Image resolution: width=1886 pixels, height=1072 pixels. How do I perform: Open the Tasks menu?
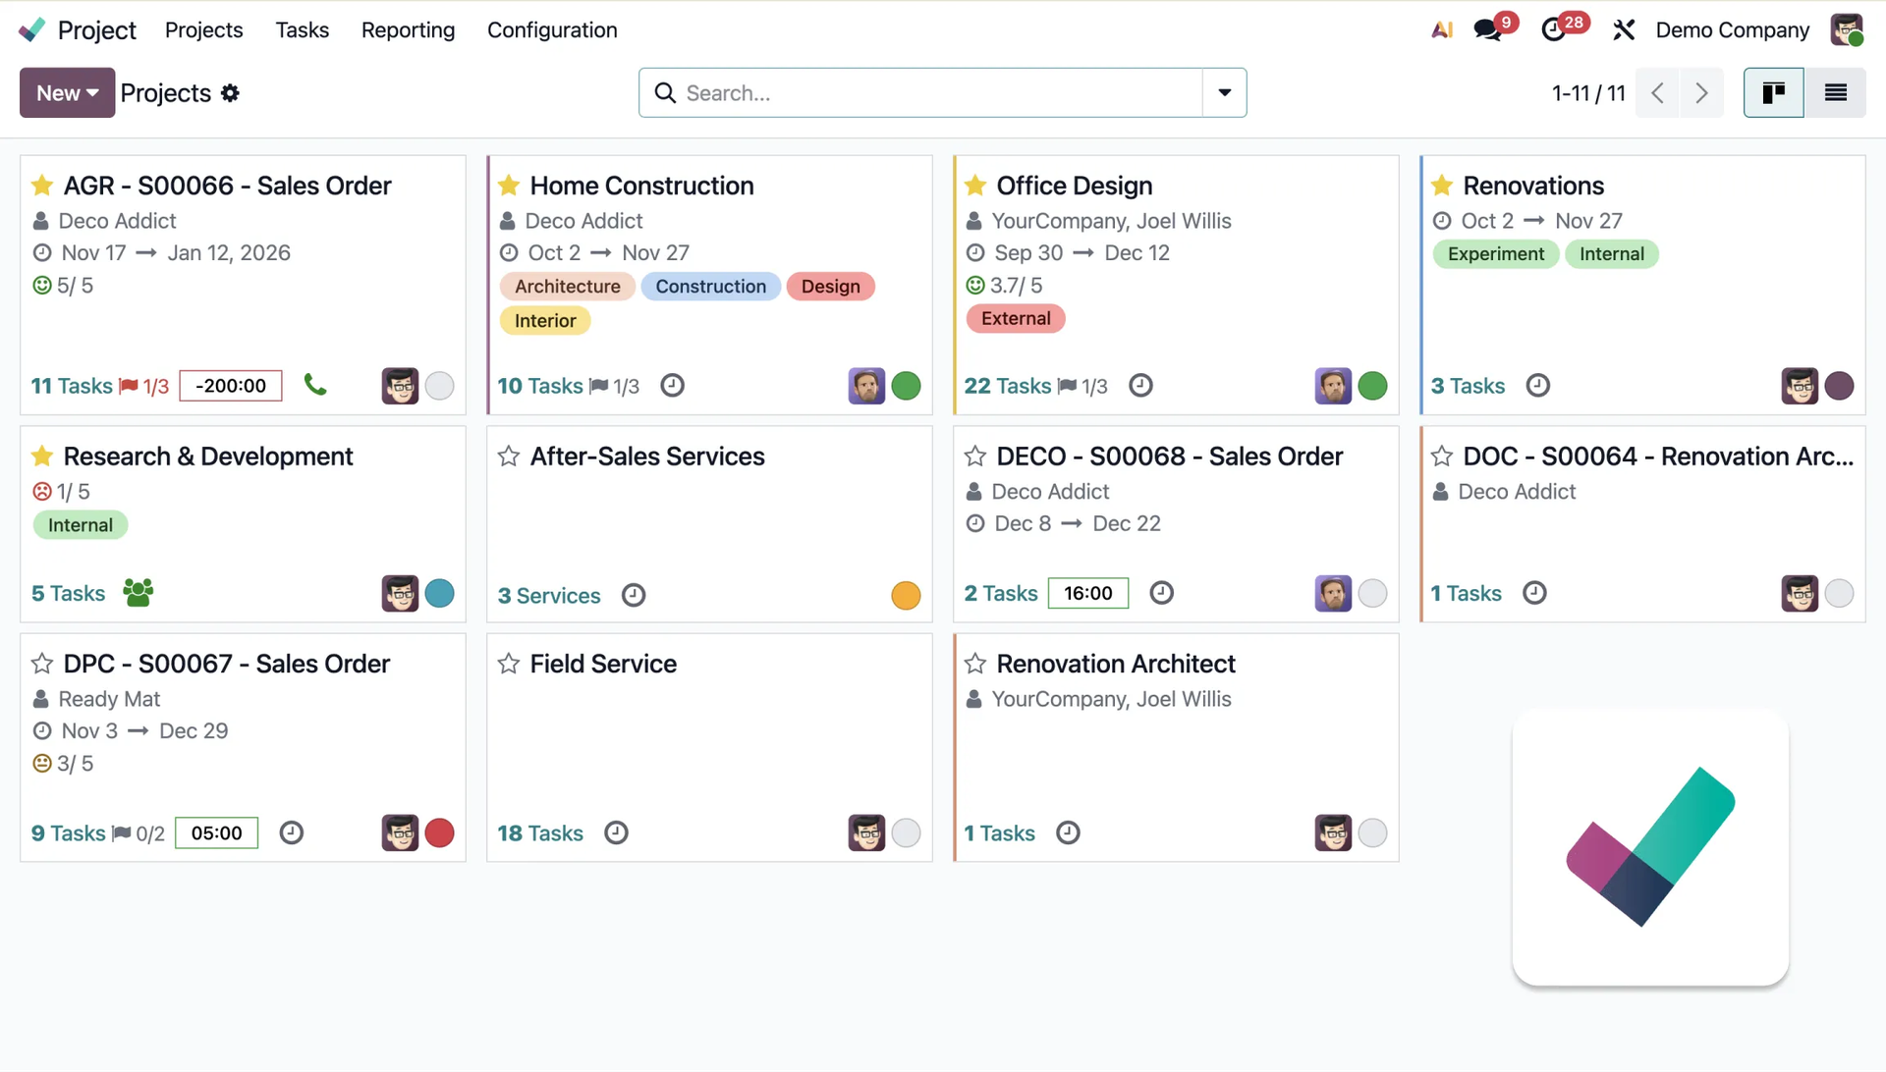click(x=302, y=29)
